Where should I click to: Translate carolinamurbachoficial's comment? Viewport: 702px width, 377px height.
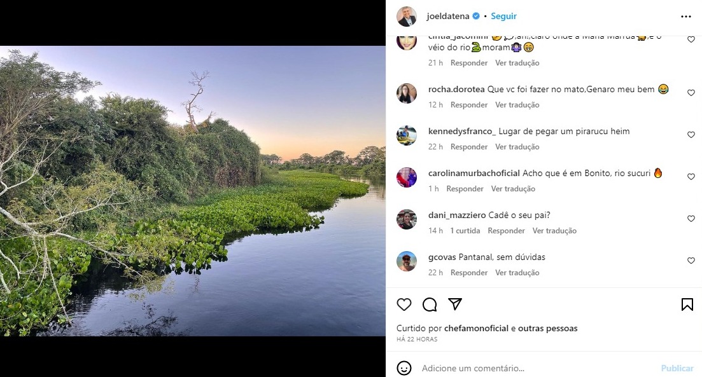(513, 189)
